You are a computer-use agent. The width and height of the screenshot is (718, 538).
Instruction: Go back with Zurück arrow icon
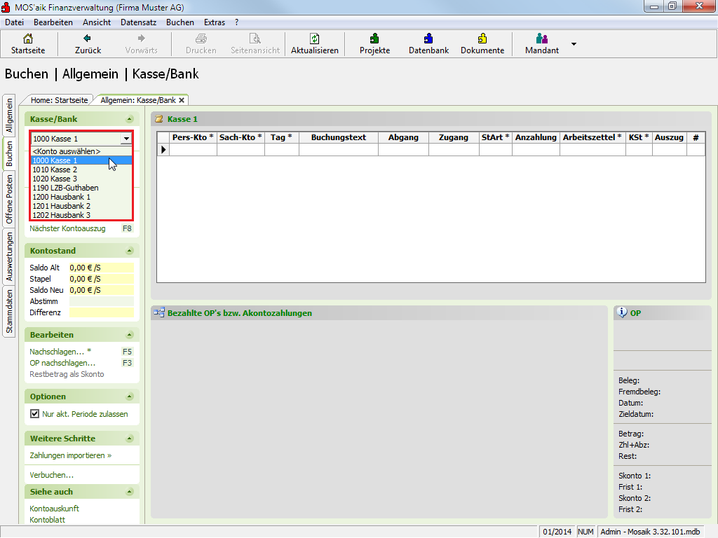(x=88, y=39)
